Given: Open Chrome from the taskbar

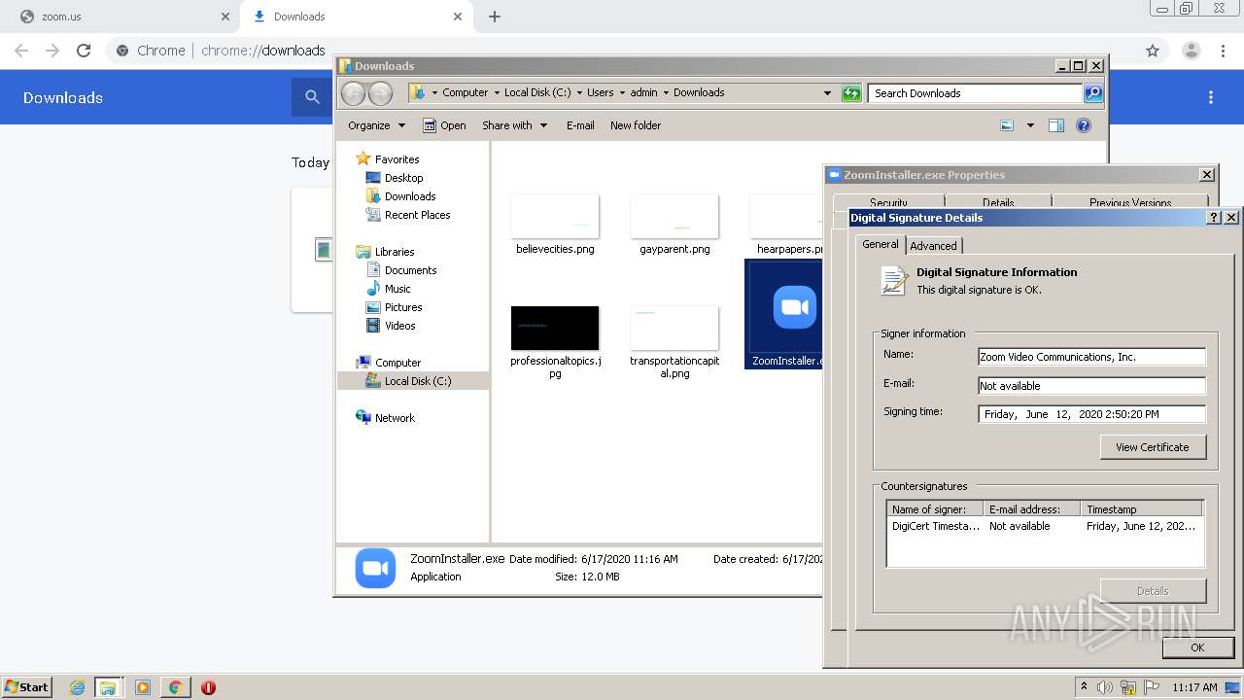Looking at the screenshot, I should coord(175,687).
